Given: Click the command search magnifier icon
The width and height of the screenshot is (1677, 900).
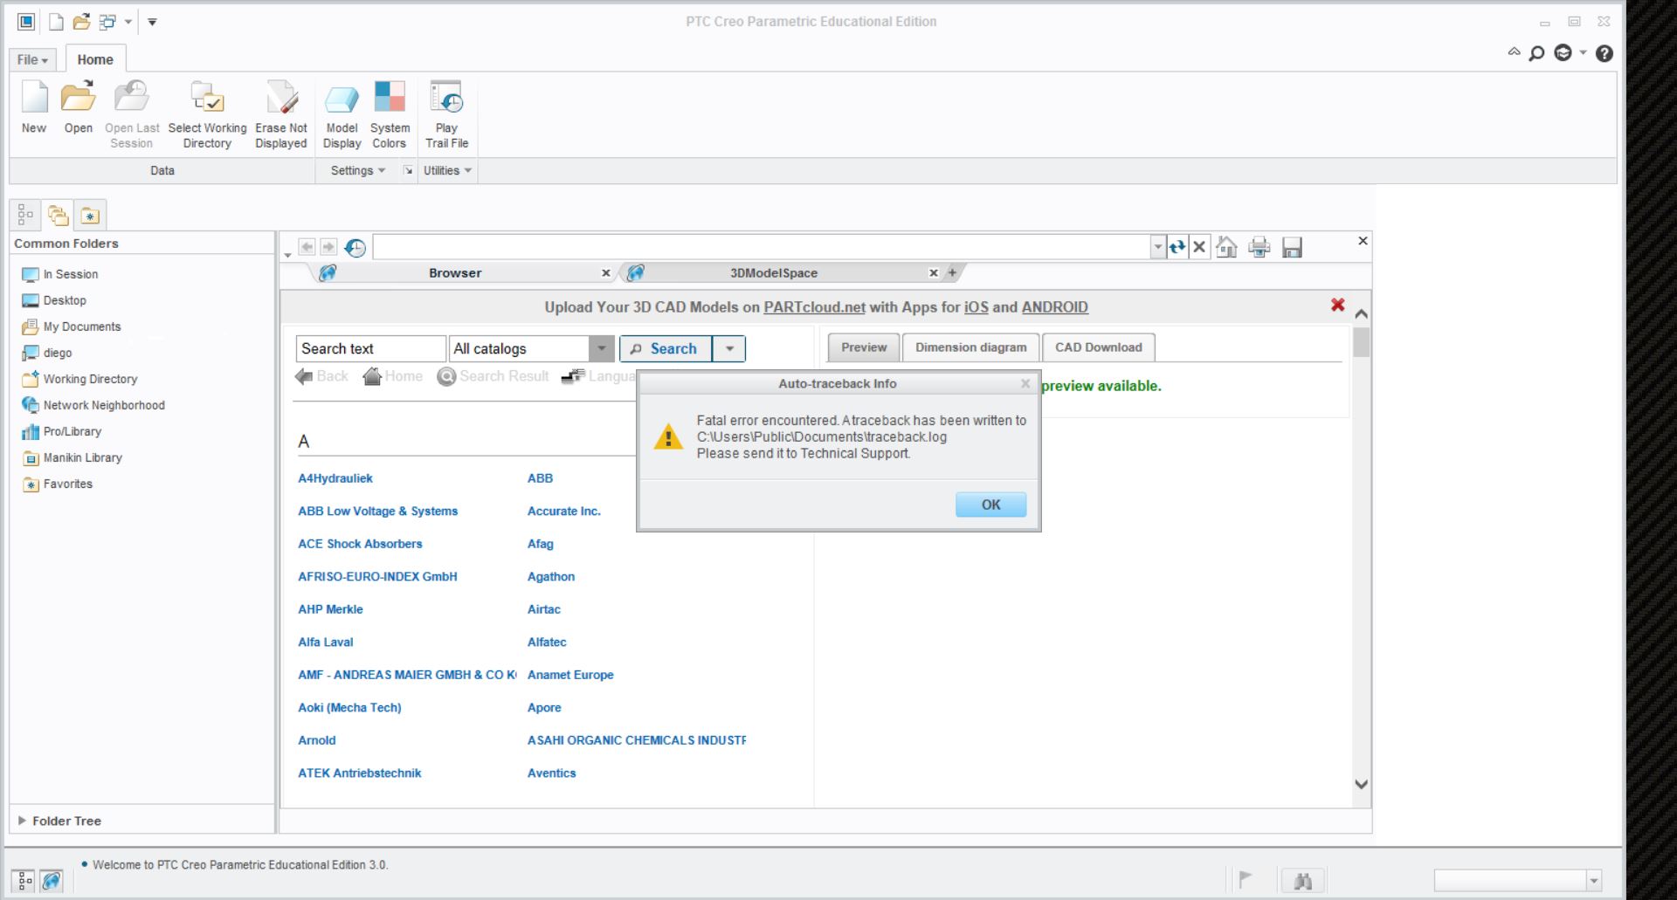Looking at the screenshot, I should [1536, 53].
